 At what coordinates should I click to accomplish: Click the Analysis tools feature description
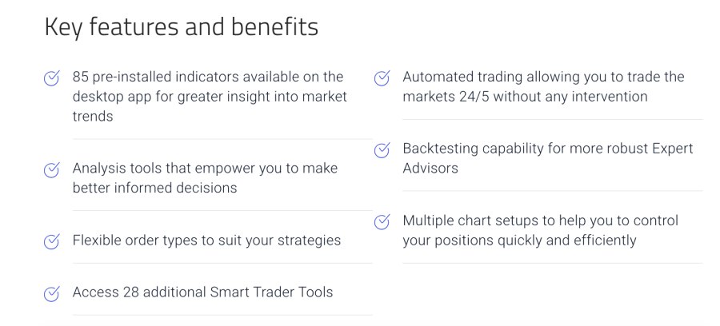pyautogui.click(x=205, y=177)
